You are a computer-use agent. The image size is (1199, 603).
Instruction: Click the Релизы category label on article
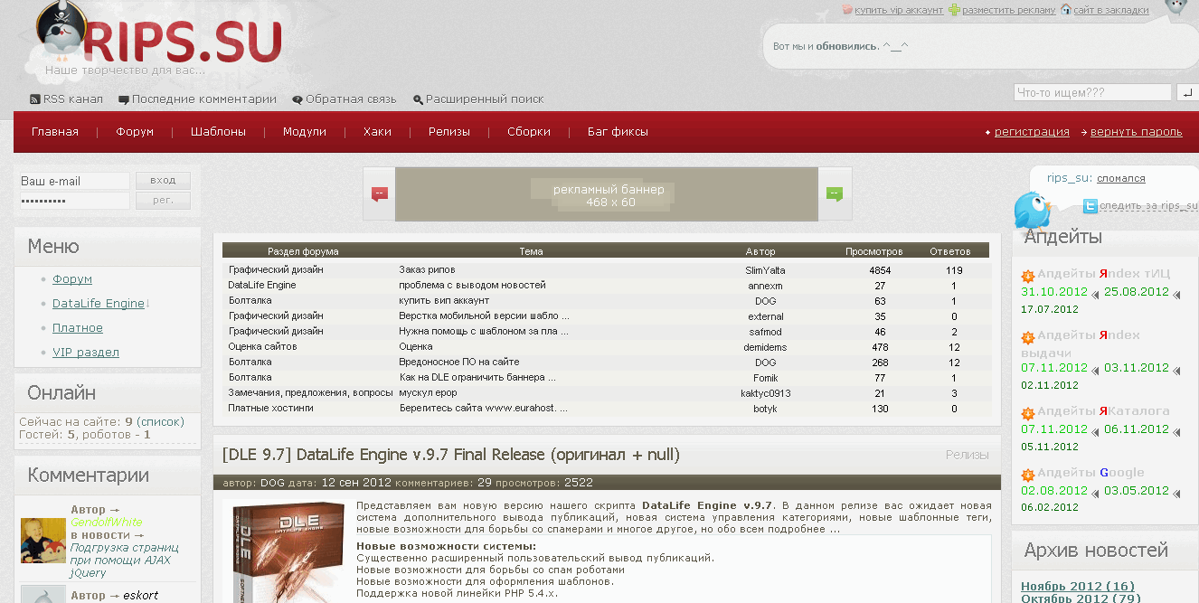[x=968, y=455]
